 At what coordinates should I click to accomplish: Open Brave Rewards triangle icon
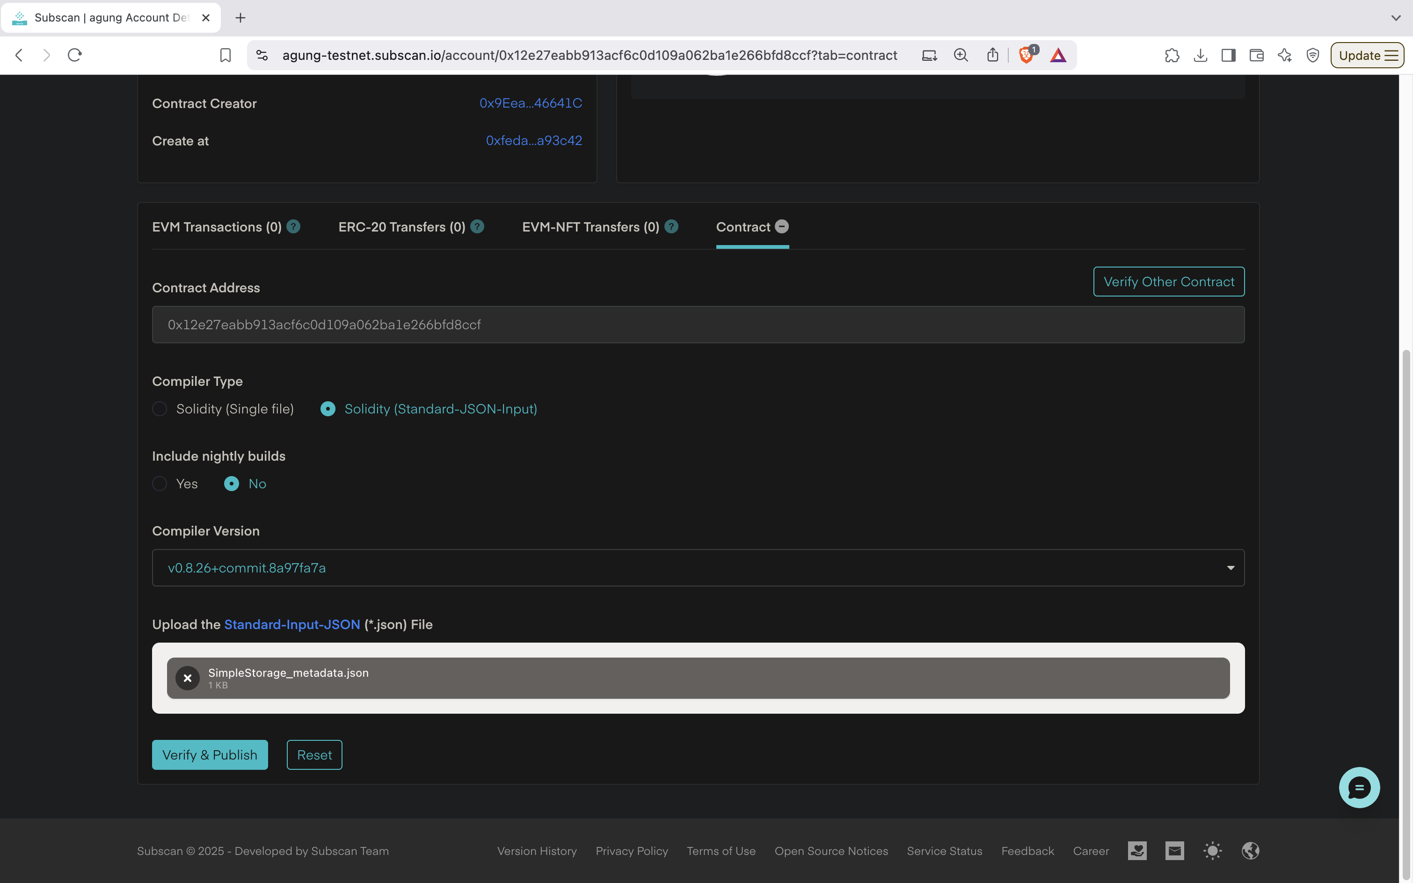[x=1058, y=55]
